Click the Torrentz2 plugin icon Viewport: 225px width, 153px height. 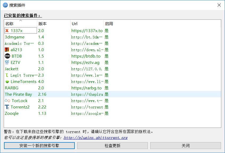7,107
